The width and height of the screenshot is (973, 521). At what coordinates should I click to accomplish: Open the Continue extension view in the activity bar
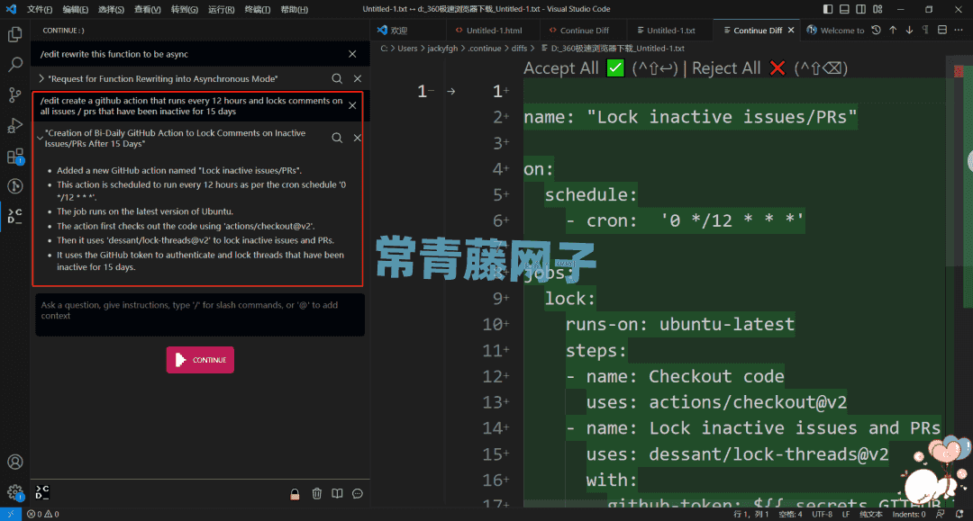[x=15, y=216]
